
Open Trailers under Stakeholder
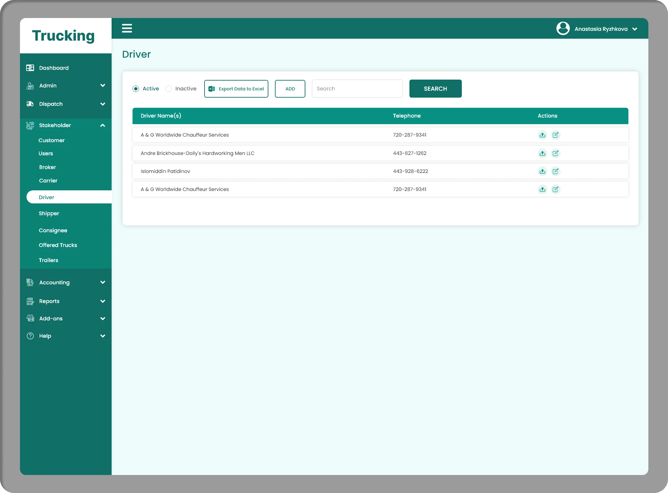pos(48,260)
